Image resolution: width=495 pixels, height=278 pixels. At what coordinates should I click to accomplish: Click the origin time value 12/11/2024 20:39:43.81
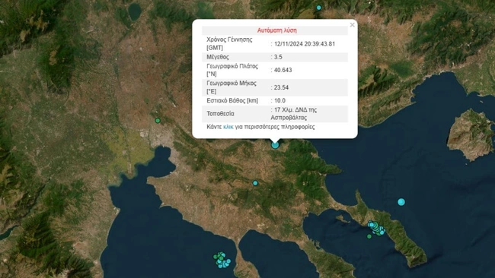click(x=305, y=44)
